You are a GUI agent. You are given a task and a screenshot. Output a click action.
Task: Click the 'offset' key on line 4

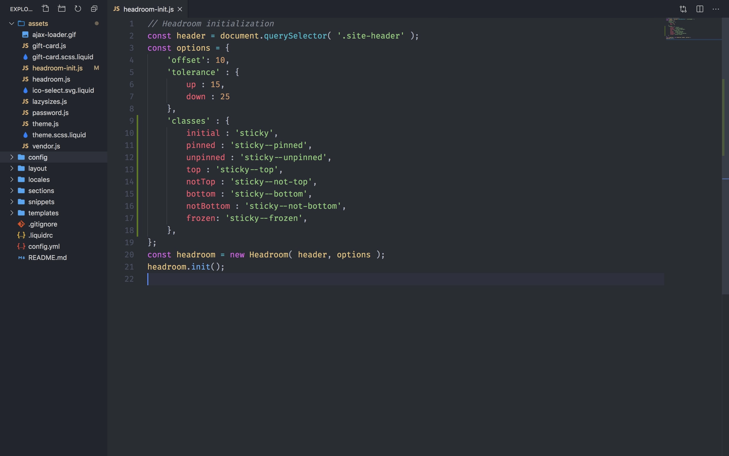pos(186,60)
